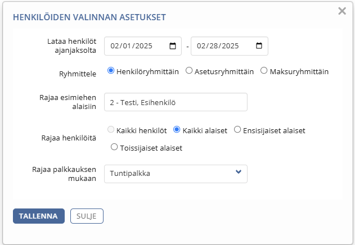Open the calendar picker for start date 02/01/2025

tap(173, 46)
